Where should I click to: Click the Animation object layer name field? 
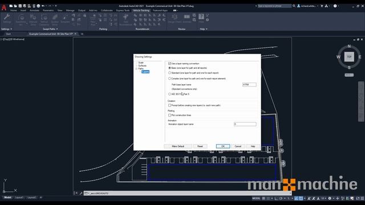245,124
